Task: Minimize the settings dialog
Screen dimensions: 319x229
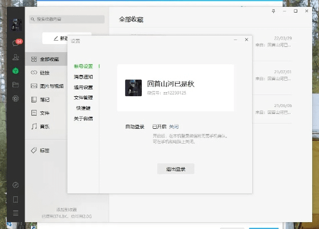Action: click(236, 40)
